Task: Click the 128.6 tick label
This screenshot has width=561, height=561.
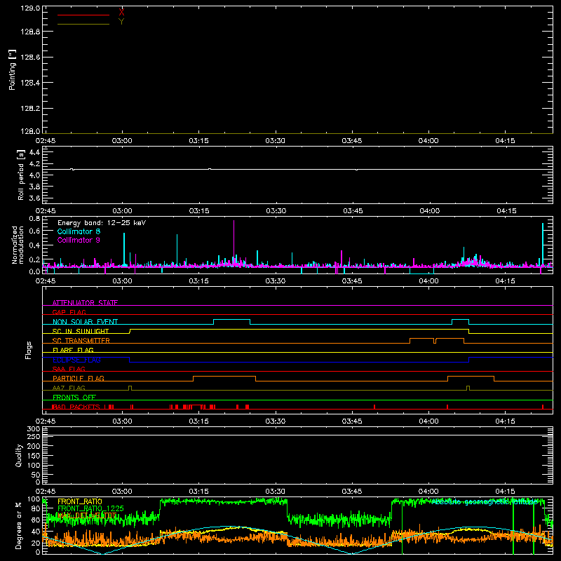Action: 30,58
